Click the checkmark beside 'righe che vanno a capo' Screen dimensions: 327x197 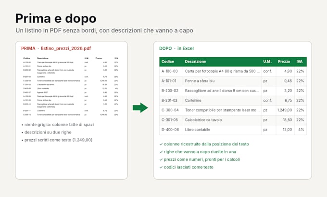click(x=161, y=152)
